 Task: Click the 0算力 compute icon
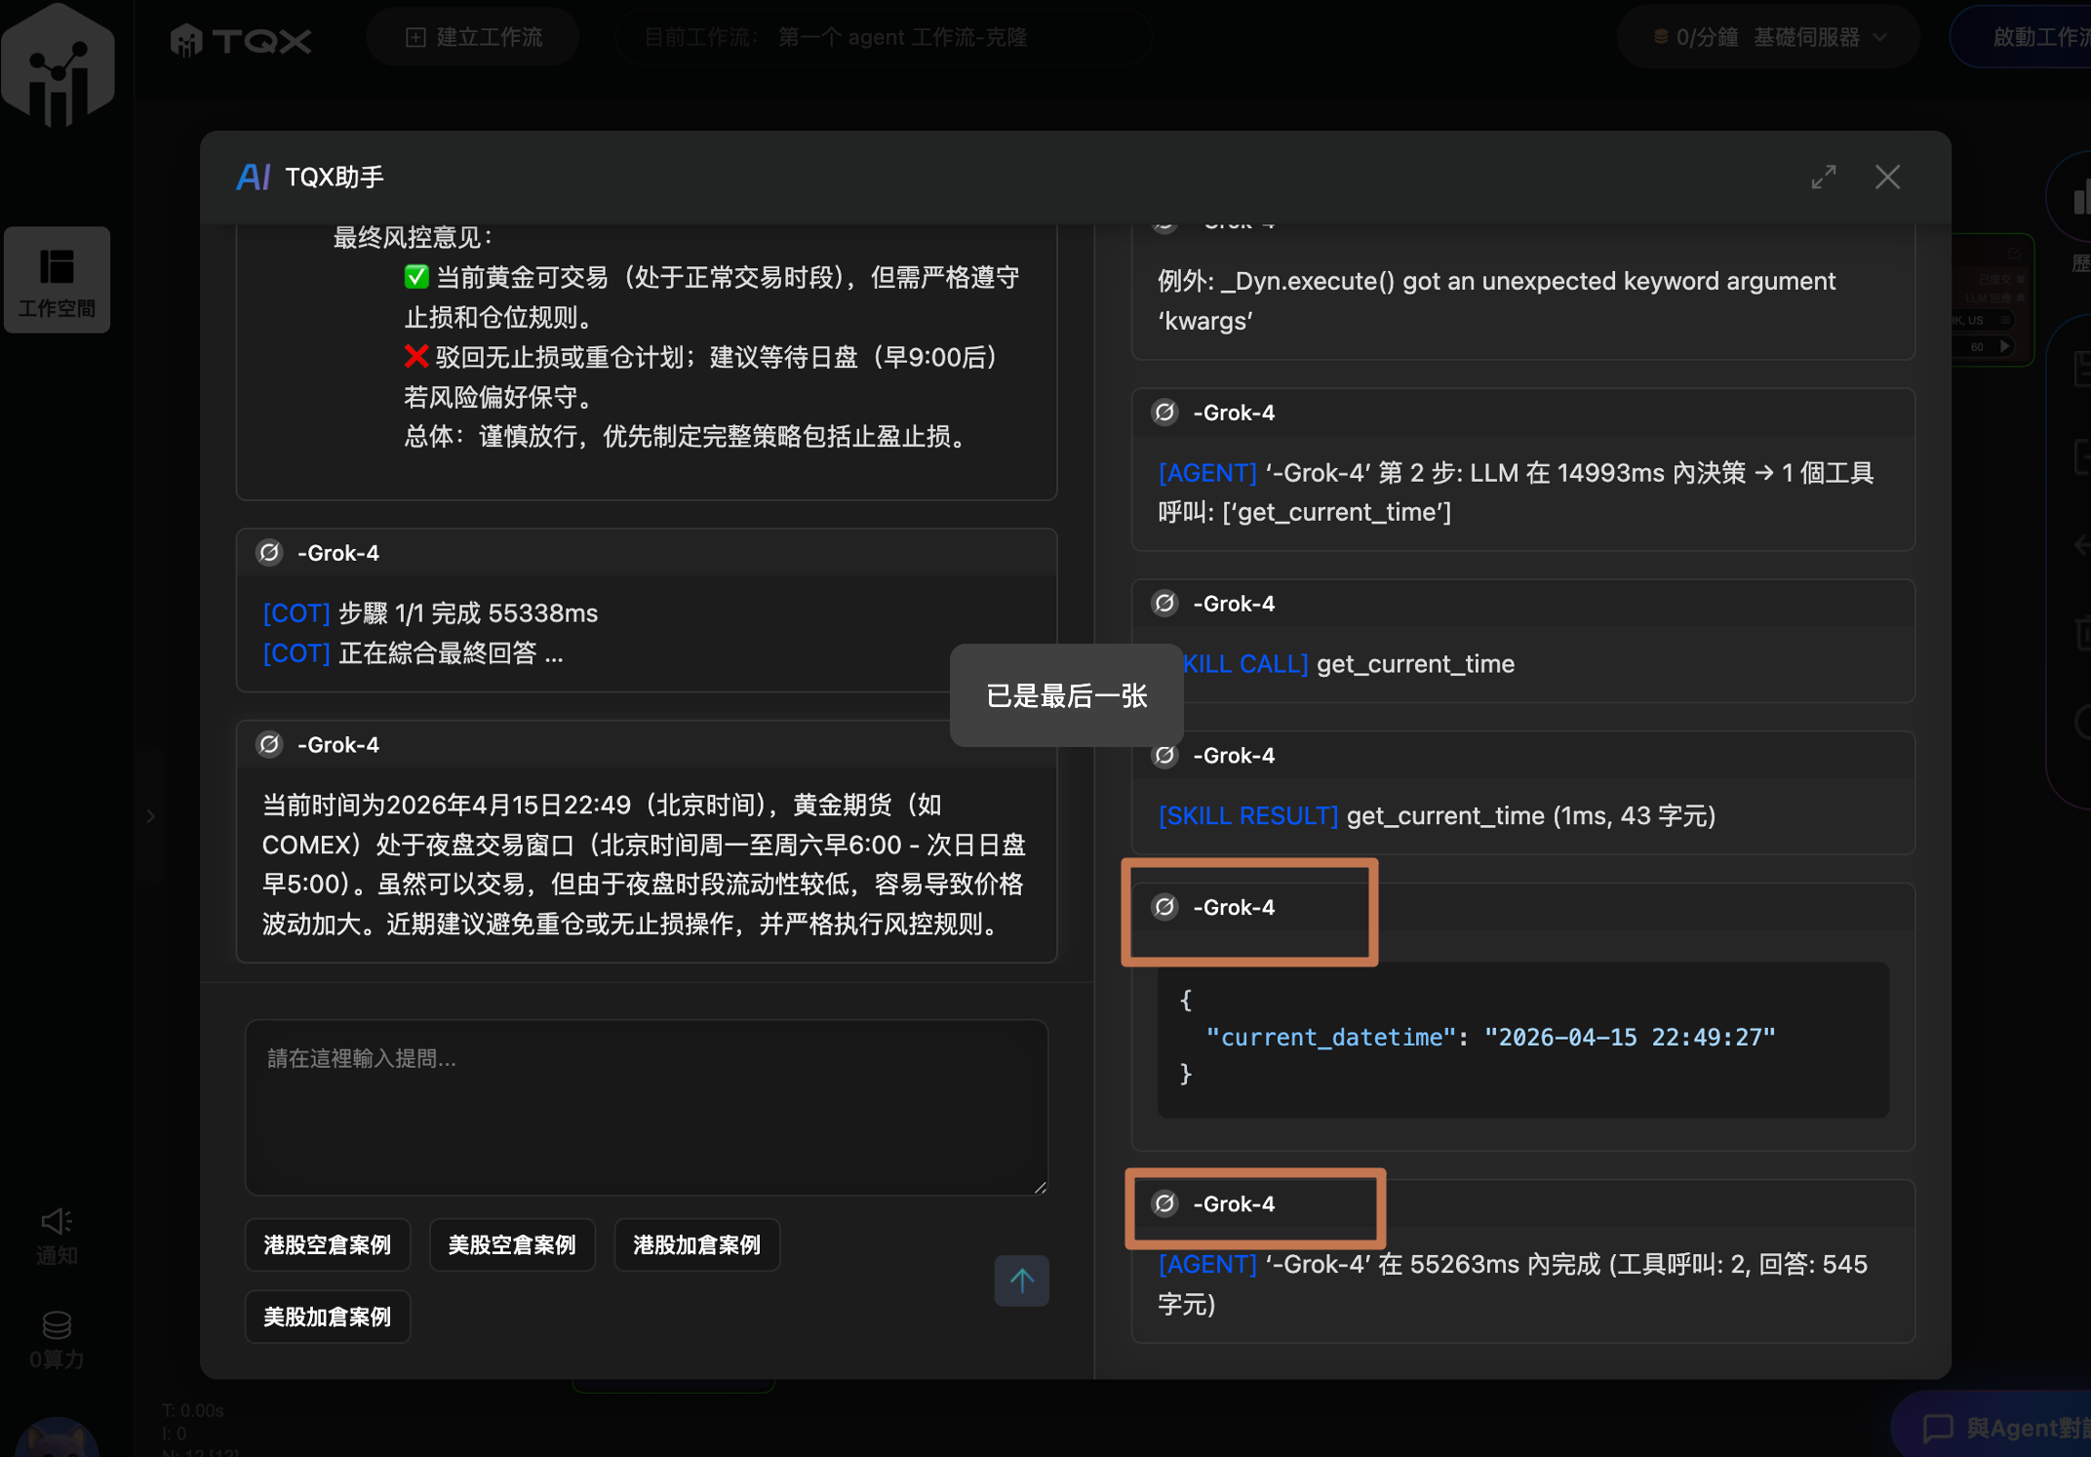(x=57, y=1339)
